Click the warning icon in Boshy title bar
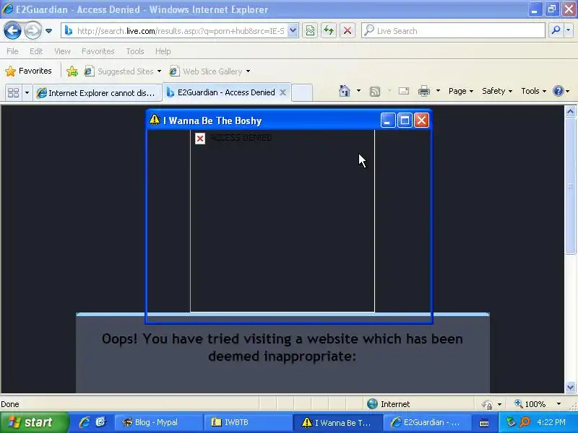The height and width of the screenshot is (433, 578). tap(155, 120)
